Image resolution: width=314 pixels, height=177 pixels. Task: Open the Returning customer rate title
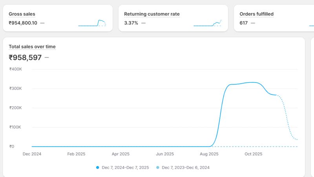coord(152,14)
